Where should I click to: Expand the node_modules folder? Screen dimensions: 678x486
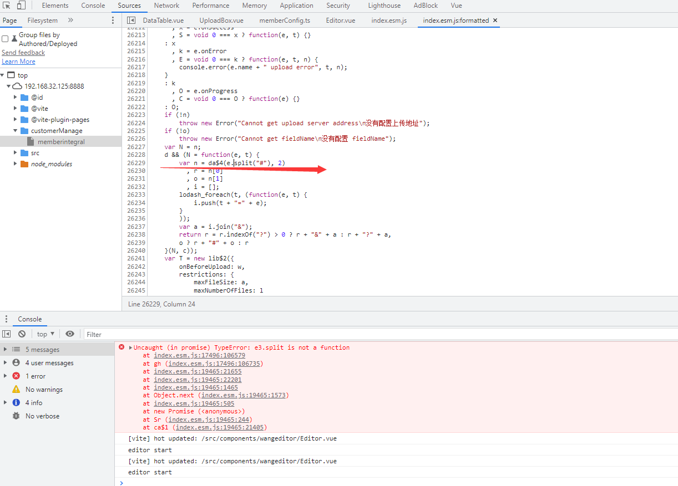click(16, 164)
